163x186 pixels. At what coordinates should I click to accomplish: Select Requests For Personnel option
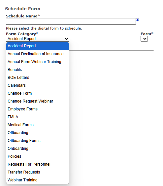[38, 164]
